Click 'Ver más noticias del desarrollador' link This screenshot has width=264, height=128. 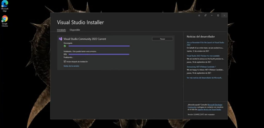coord(204,78)
